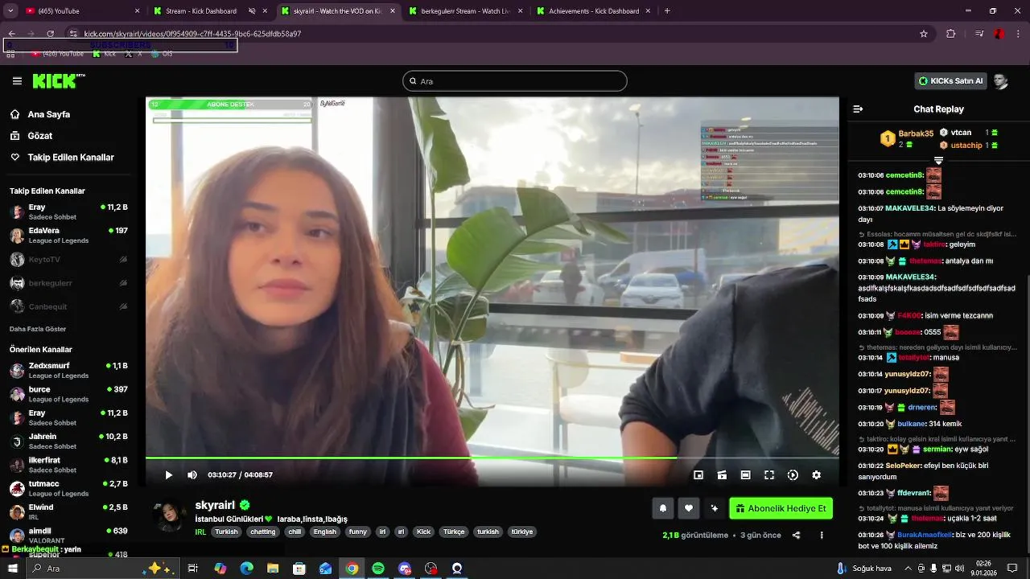Click KICKs Satın Al button
1030x579 pixels.
(950, 81)
